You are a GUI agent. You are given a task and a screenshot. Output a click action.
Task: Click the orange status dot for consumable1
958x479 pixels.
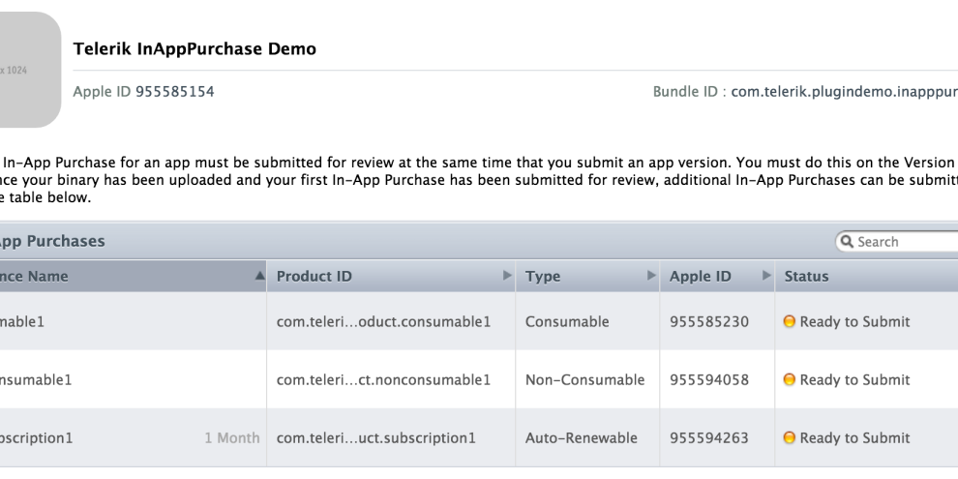pos(790,322)
